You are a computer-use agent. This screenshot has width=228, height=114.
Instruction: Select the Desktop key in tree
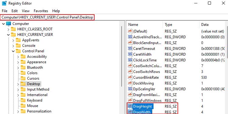pyautogui.click(x=33, y=84)
